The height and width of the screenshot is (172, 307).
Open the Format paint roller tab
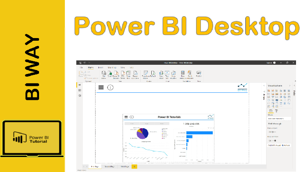tap(276, 111)
